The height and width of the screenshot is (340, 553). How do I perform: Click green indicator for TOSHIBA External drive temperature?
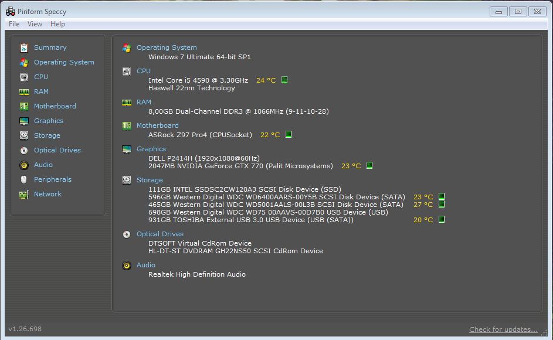tap(441, 219)
